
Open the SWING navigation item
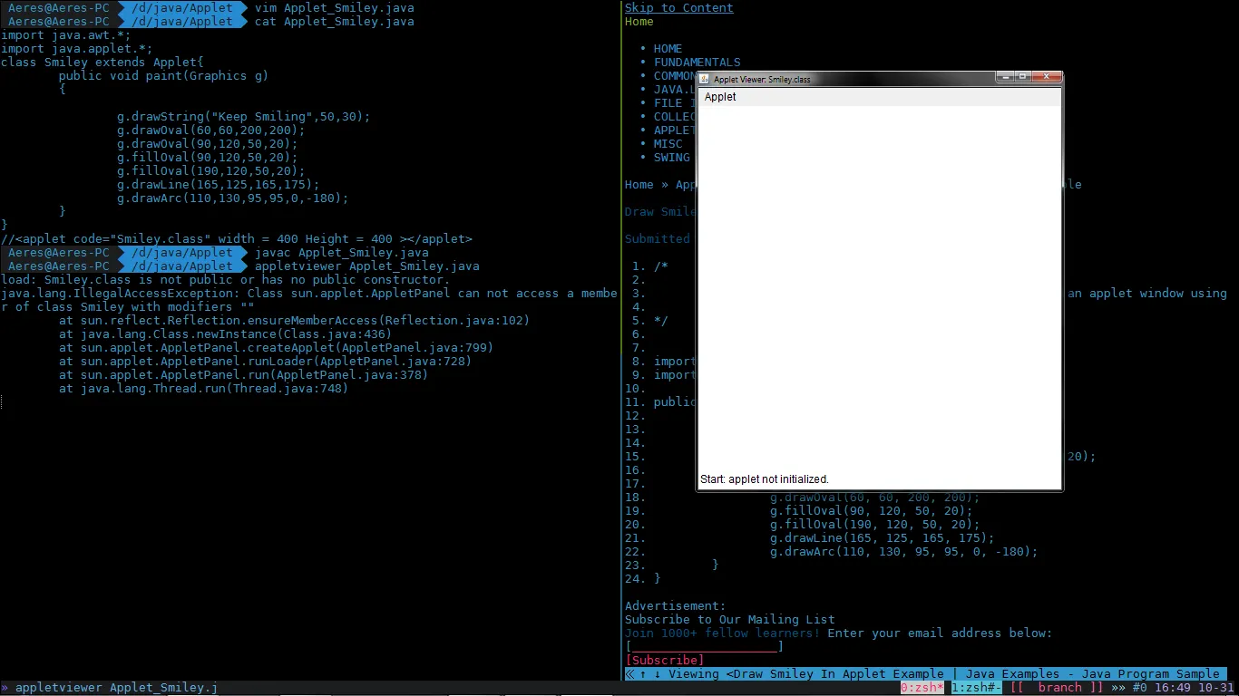coord(672,158)
